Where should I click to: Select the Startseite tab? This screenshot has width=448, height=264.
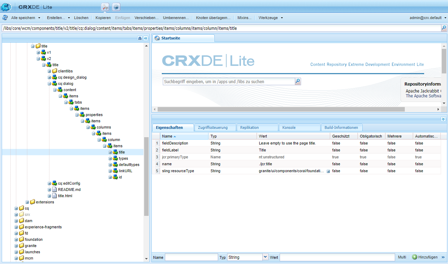click(183, 38)
